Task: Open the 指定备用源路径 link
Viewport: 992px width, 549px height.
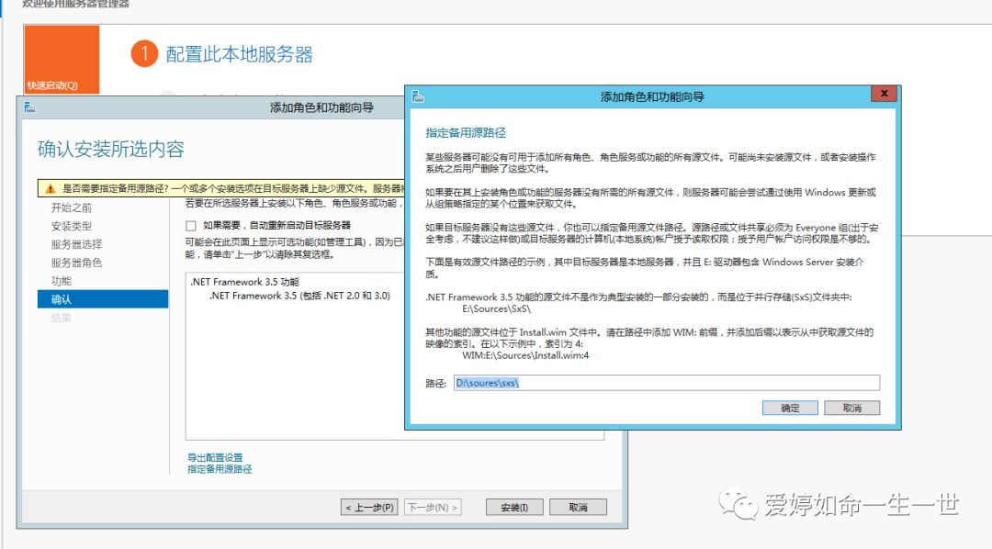Action: [x=220, y=469]
